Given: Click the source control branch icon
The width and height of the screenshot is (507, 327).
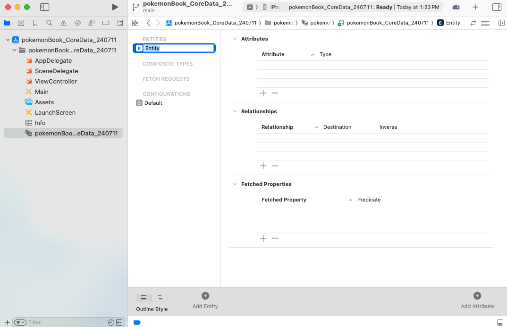Looking at the screenshot, I should click(136, 7).
